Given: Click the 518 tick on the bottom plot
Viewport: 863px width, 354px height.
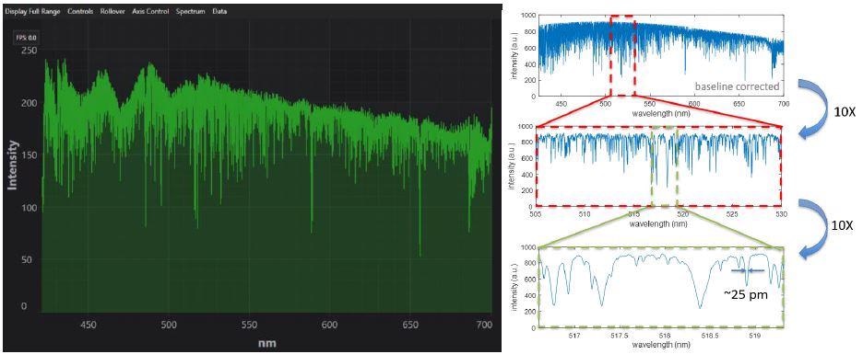Looking at the screenshot, I should pos(665,336).
